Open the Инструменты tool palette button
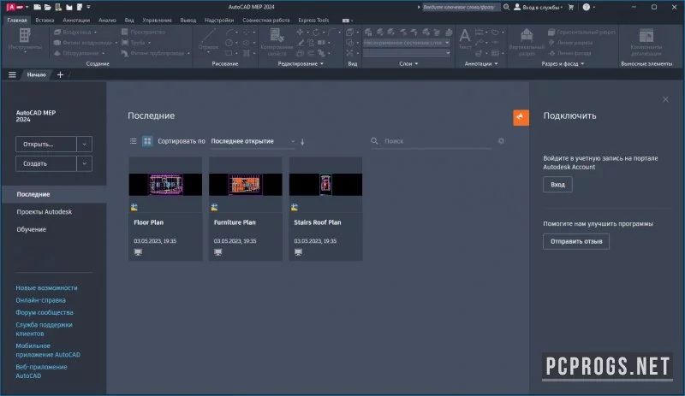Viewport: 685px width, 396px height. click(x=25, y=40)
